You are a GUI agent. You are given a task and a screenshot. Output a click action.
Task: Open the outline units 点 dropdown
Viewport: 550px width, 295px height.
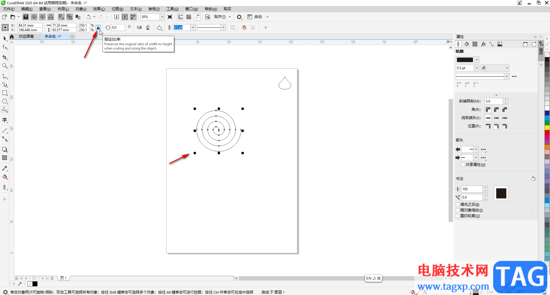pyautogui.click(x=495, y=68)
